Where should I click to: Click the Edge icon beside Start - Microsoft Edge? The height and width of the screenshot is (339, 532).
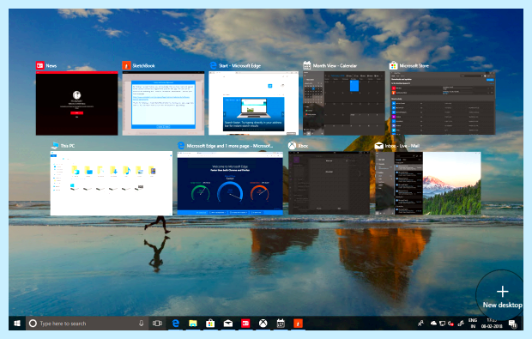pyautogui.click(x=213, y=65)
